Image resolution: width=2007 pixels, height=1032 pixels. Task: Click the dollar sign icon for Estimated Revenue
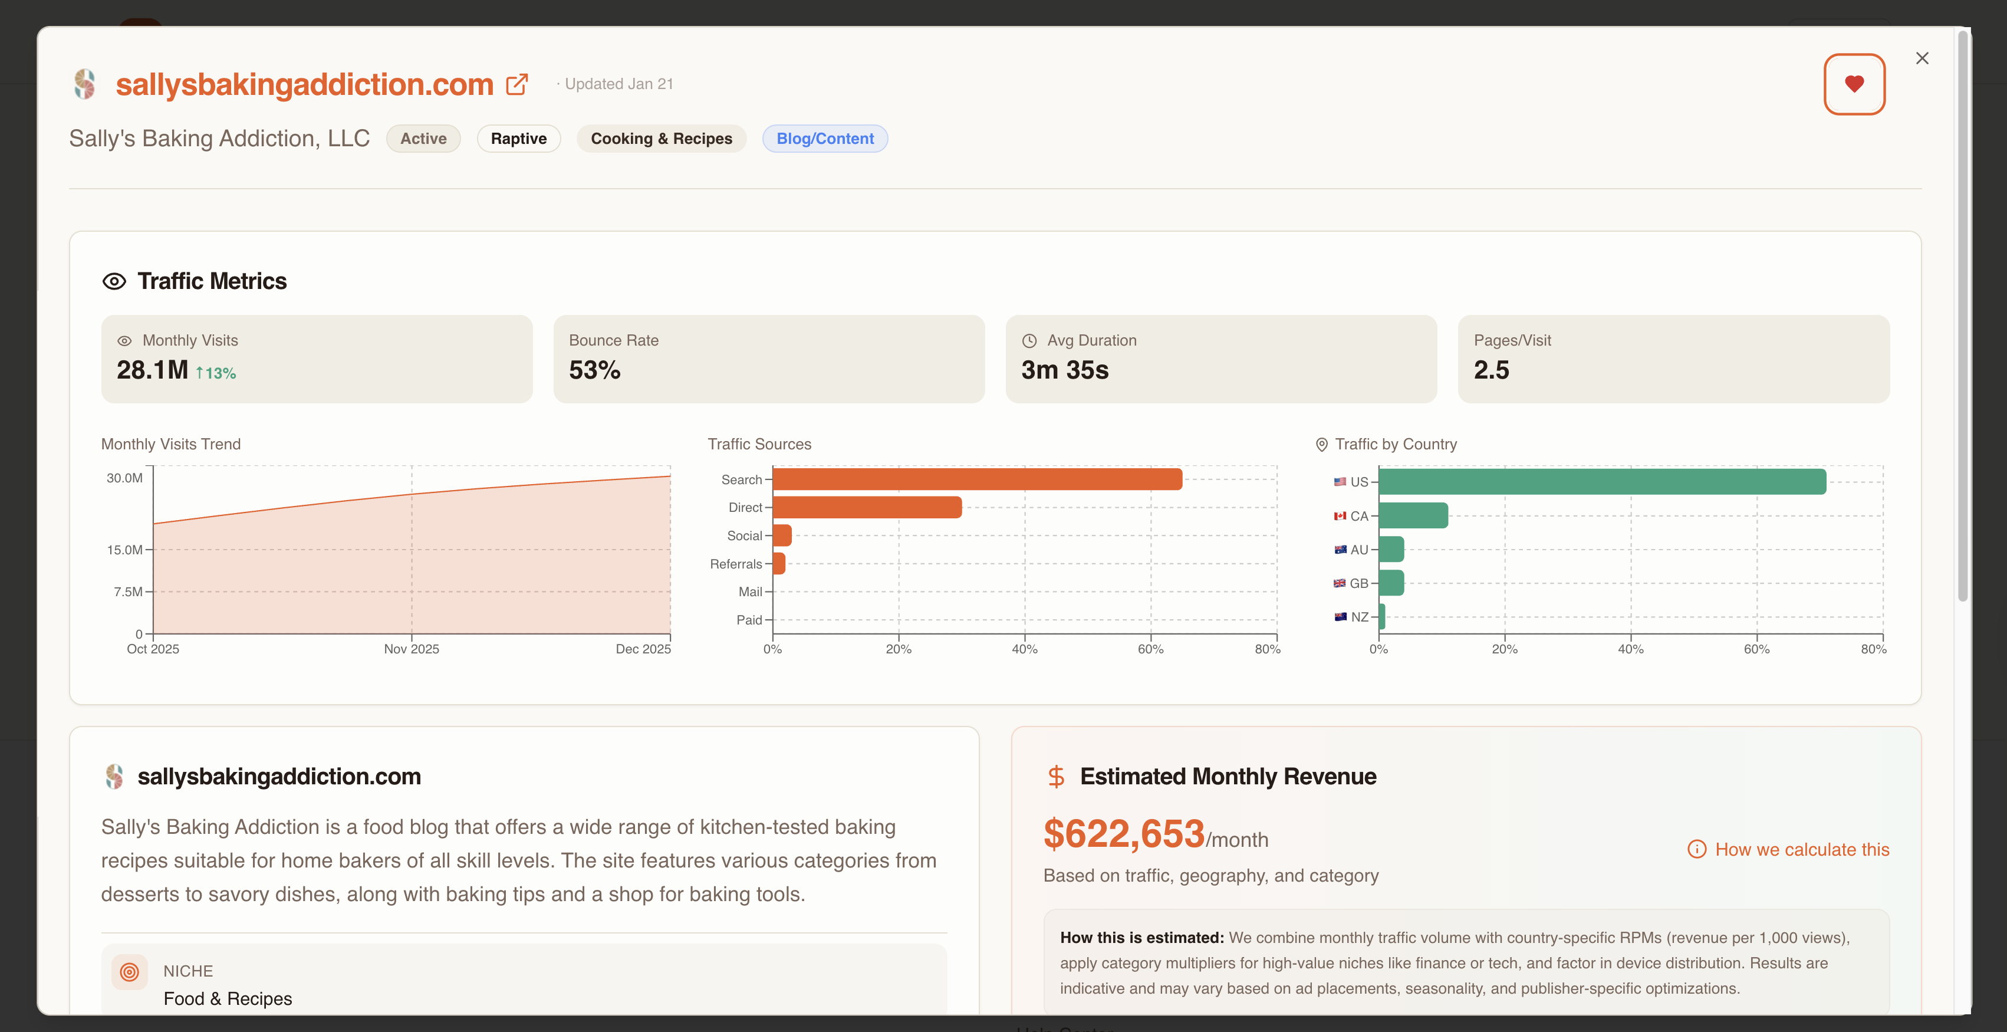coord(1056,776)
